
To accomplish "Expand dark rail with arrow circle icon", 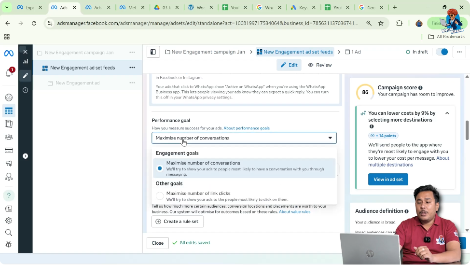I will pyautogui.click(x=26, y=156).
